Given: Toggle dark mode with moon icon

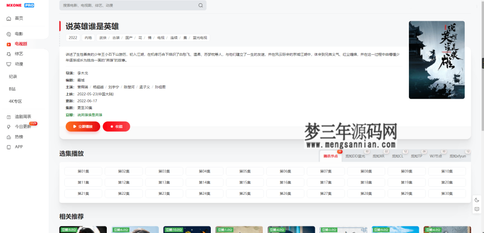Looking at the screenshot, I should pyautogui.click(x=476, y=200).
